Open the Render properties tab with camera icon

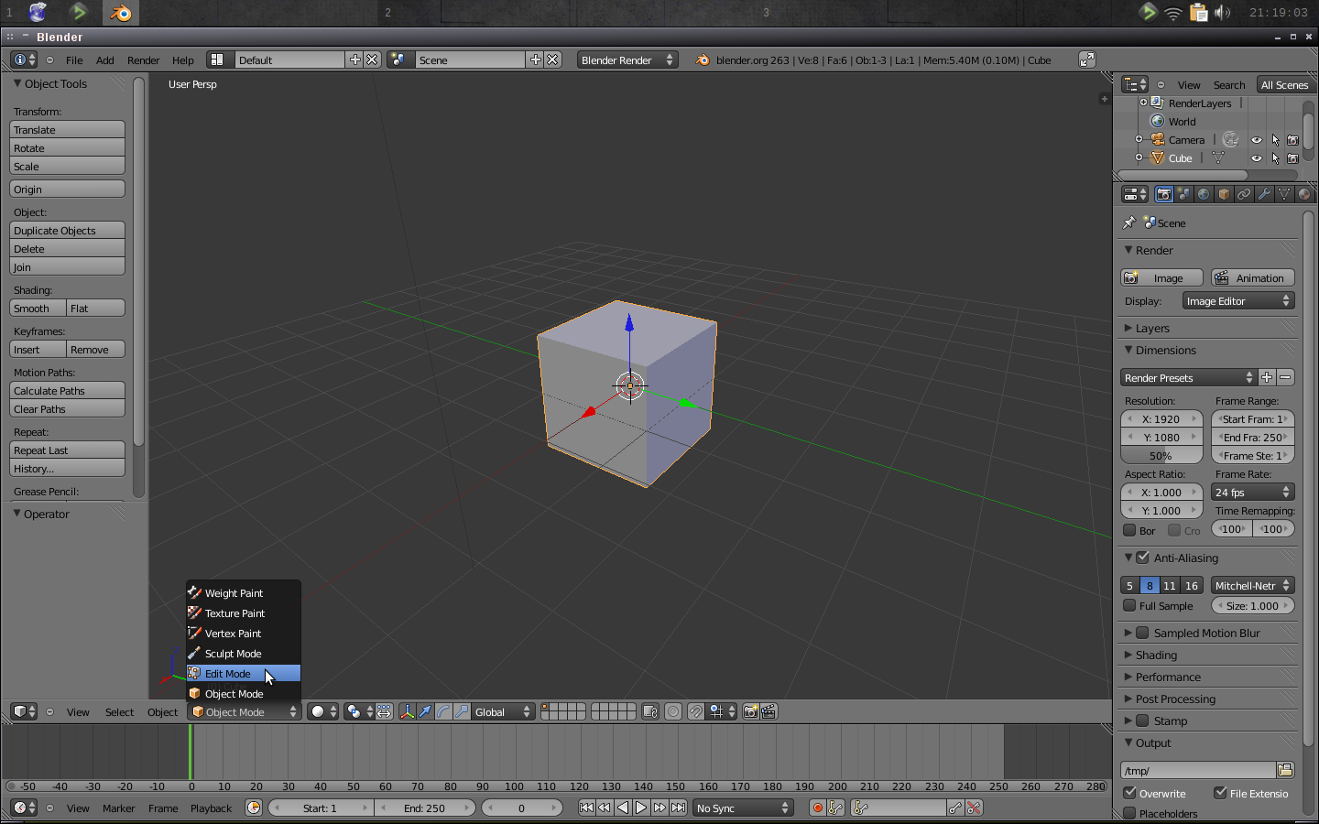(1164, 194)
